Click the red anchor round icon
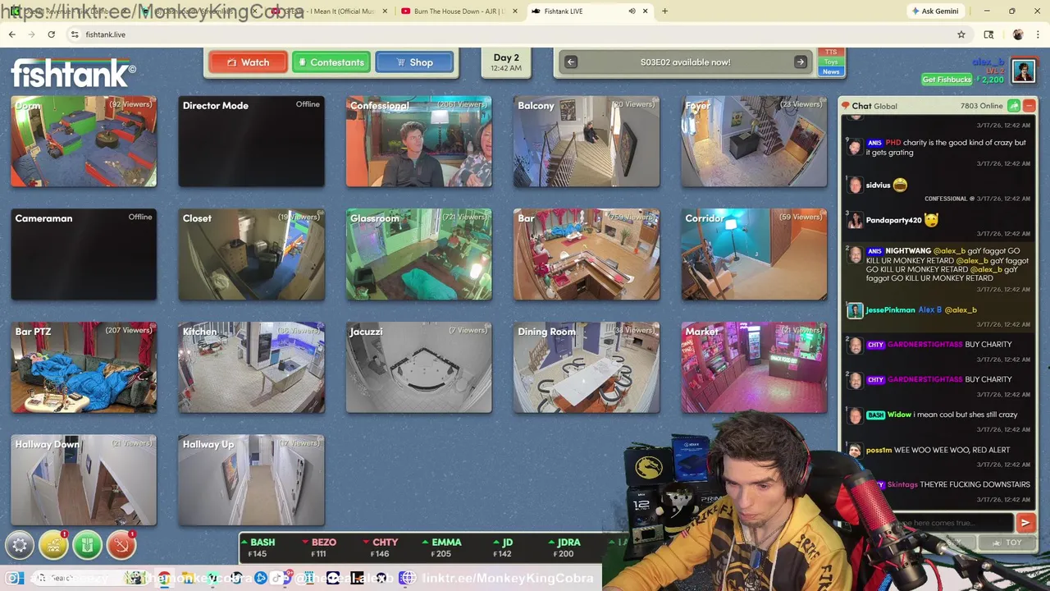Viewport: 1050px width, 591px height. pyautogui.click(x=121, y=545)
